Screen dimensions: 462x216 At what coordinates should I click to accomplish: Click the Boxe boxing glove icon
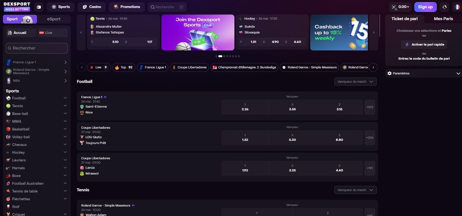pyautogui.click(x=8, y=176)
